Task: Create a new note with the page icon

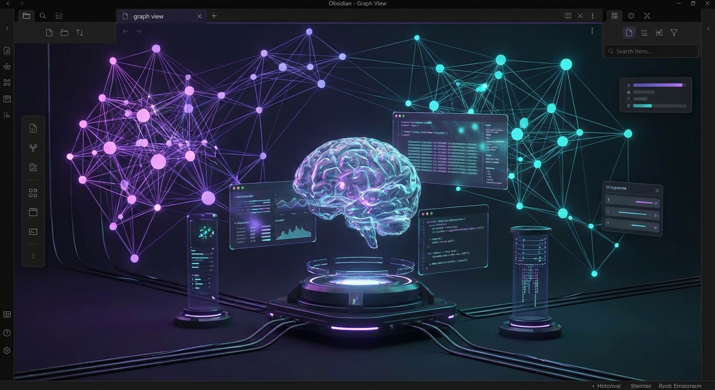Action: coord(49,32)
